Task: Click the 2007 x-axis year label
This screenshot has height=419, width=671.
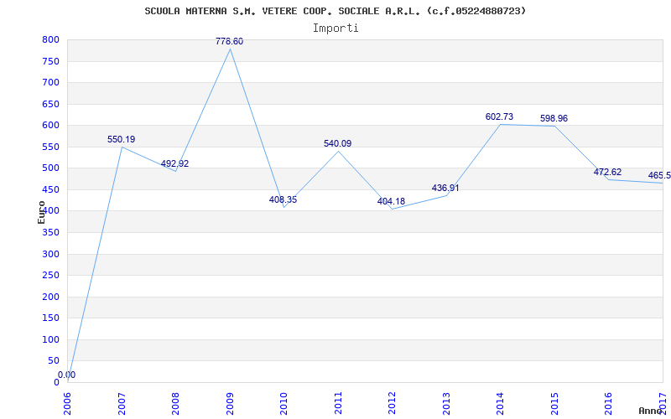Action: (x=122, y=404)
